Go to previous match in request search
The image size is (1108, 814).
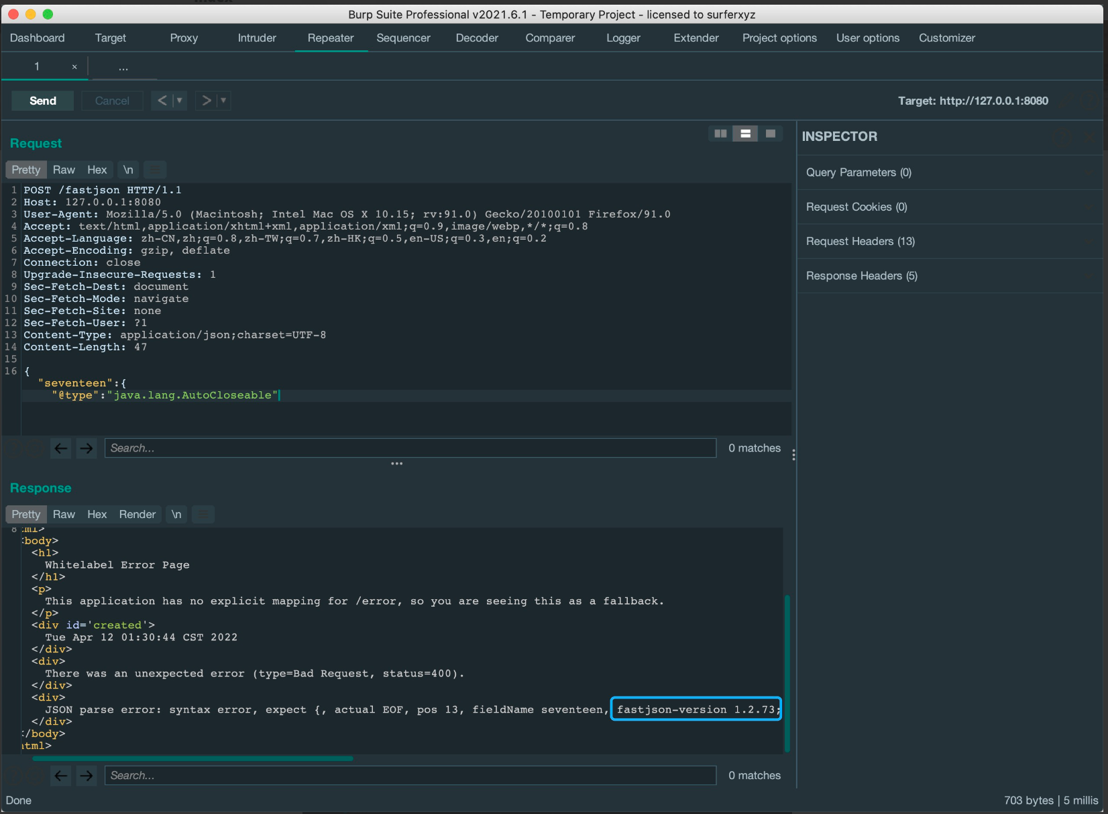point(61,448)
